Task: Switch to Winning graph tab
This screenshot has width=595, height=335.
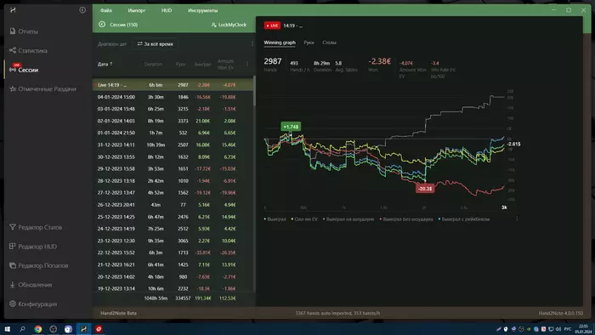Action: pos(280,43)
